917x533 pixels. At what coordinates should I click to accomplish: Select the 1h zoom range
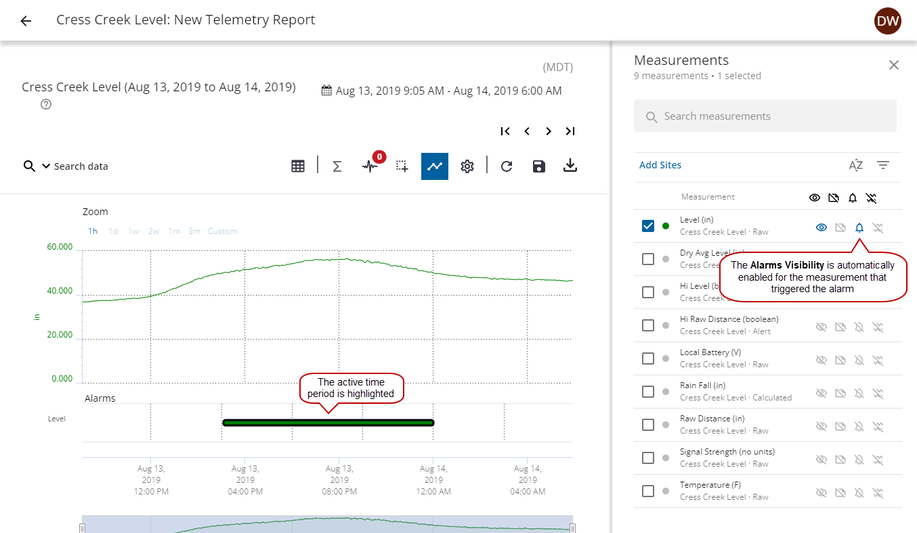93,231
